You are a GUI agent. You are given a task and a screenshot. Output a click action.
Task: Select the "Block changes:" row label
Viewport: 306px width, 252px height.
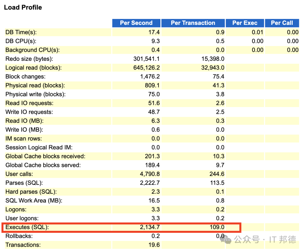coord(25,77)
